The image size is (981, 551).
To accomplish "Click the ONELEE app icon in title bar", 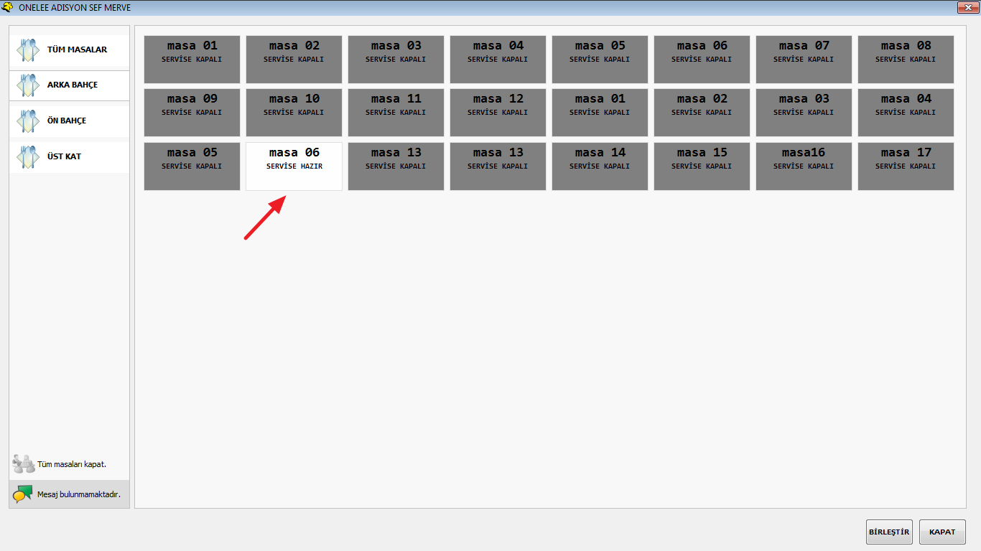I will tap(8, 7).
